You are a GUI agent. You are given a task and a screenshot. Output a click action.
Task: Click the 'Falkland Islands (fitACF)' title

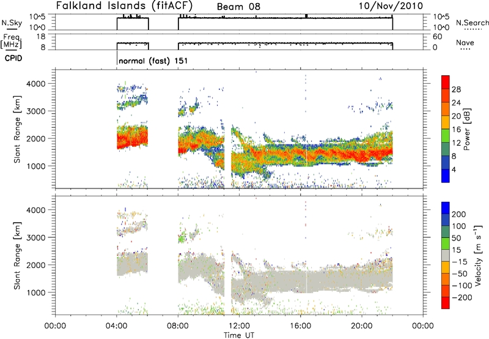(124, 6)
